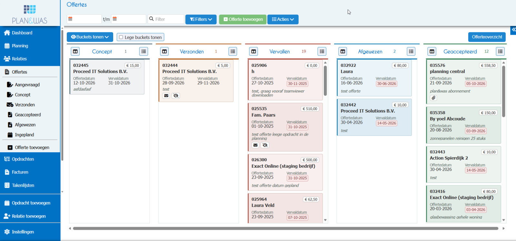This screenshot has width=516, height=241.
Task: Click the column icon in Geaccepteerd bucket header
Action: coord(432,51)
